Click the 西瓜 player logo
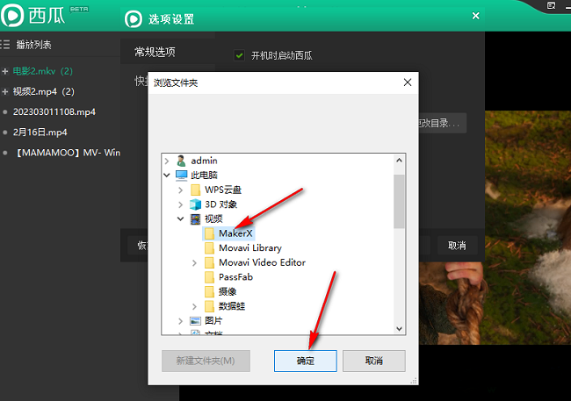 [x=12, y=15]
